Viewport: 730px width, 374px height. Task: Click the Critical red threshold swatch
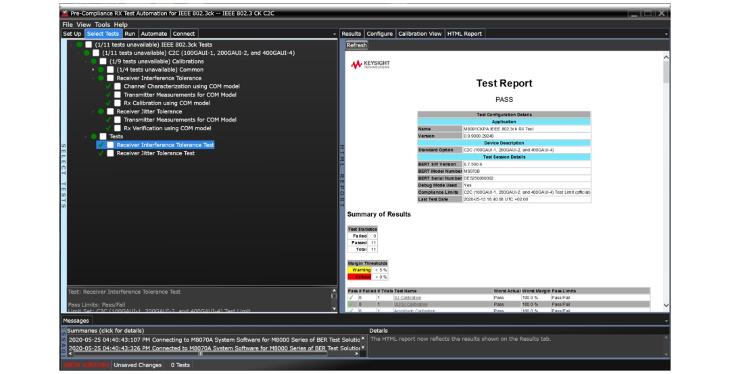(360, 277)
